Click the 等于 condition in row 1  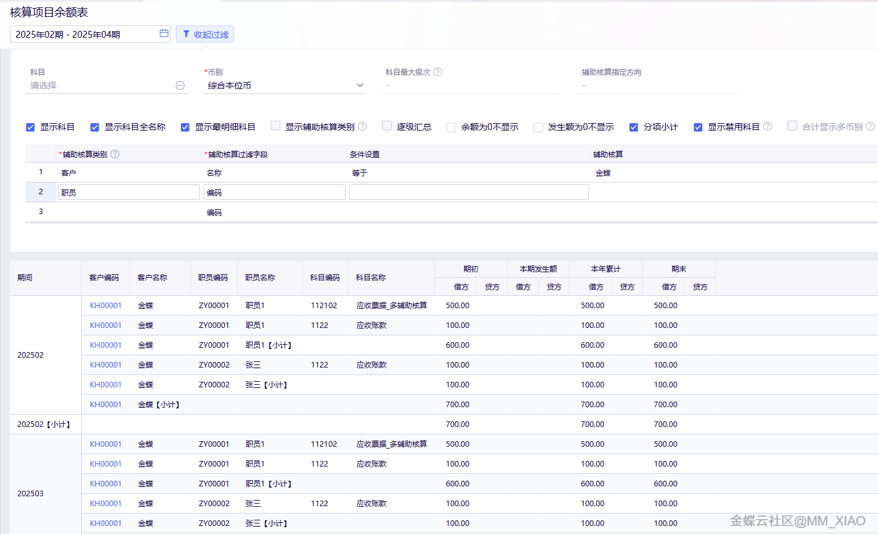(360, 173)
